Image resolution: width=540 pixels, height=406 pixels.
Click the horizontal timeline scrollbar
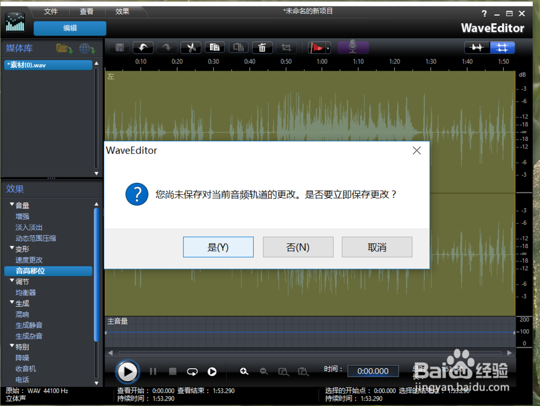click(x=309, y=353)
